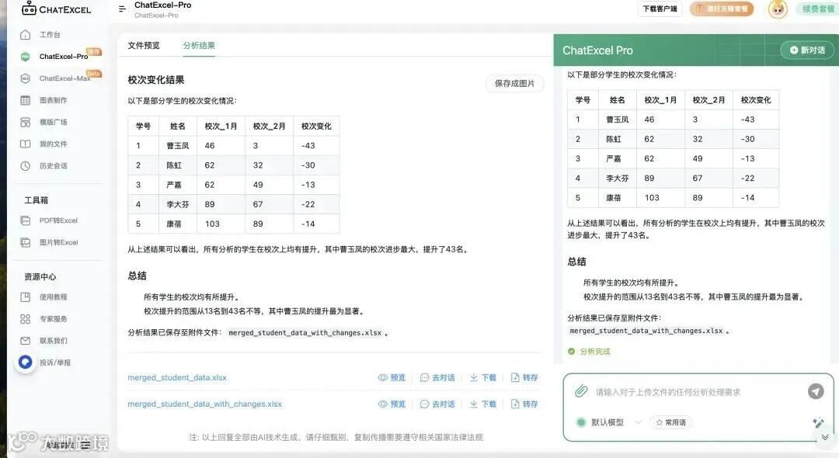Click 去对话 for merged_student_data.xlsx
The width and height of the screenshot is (839, 458).
437,377
